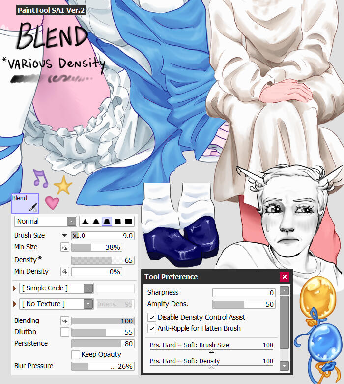Uncheck Disable Density Control Assist
Viewport: 344px width, 384px height.
pos(152,318)
